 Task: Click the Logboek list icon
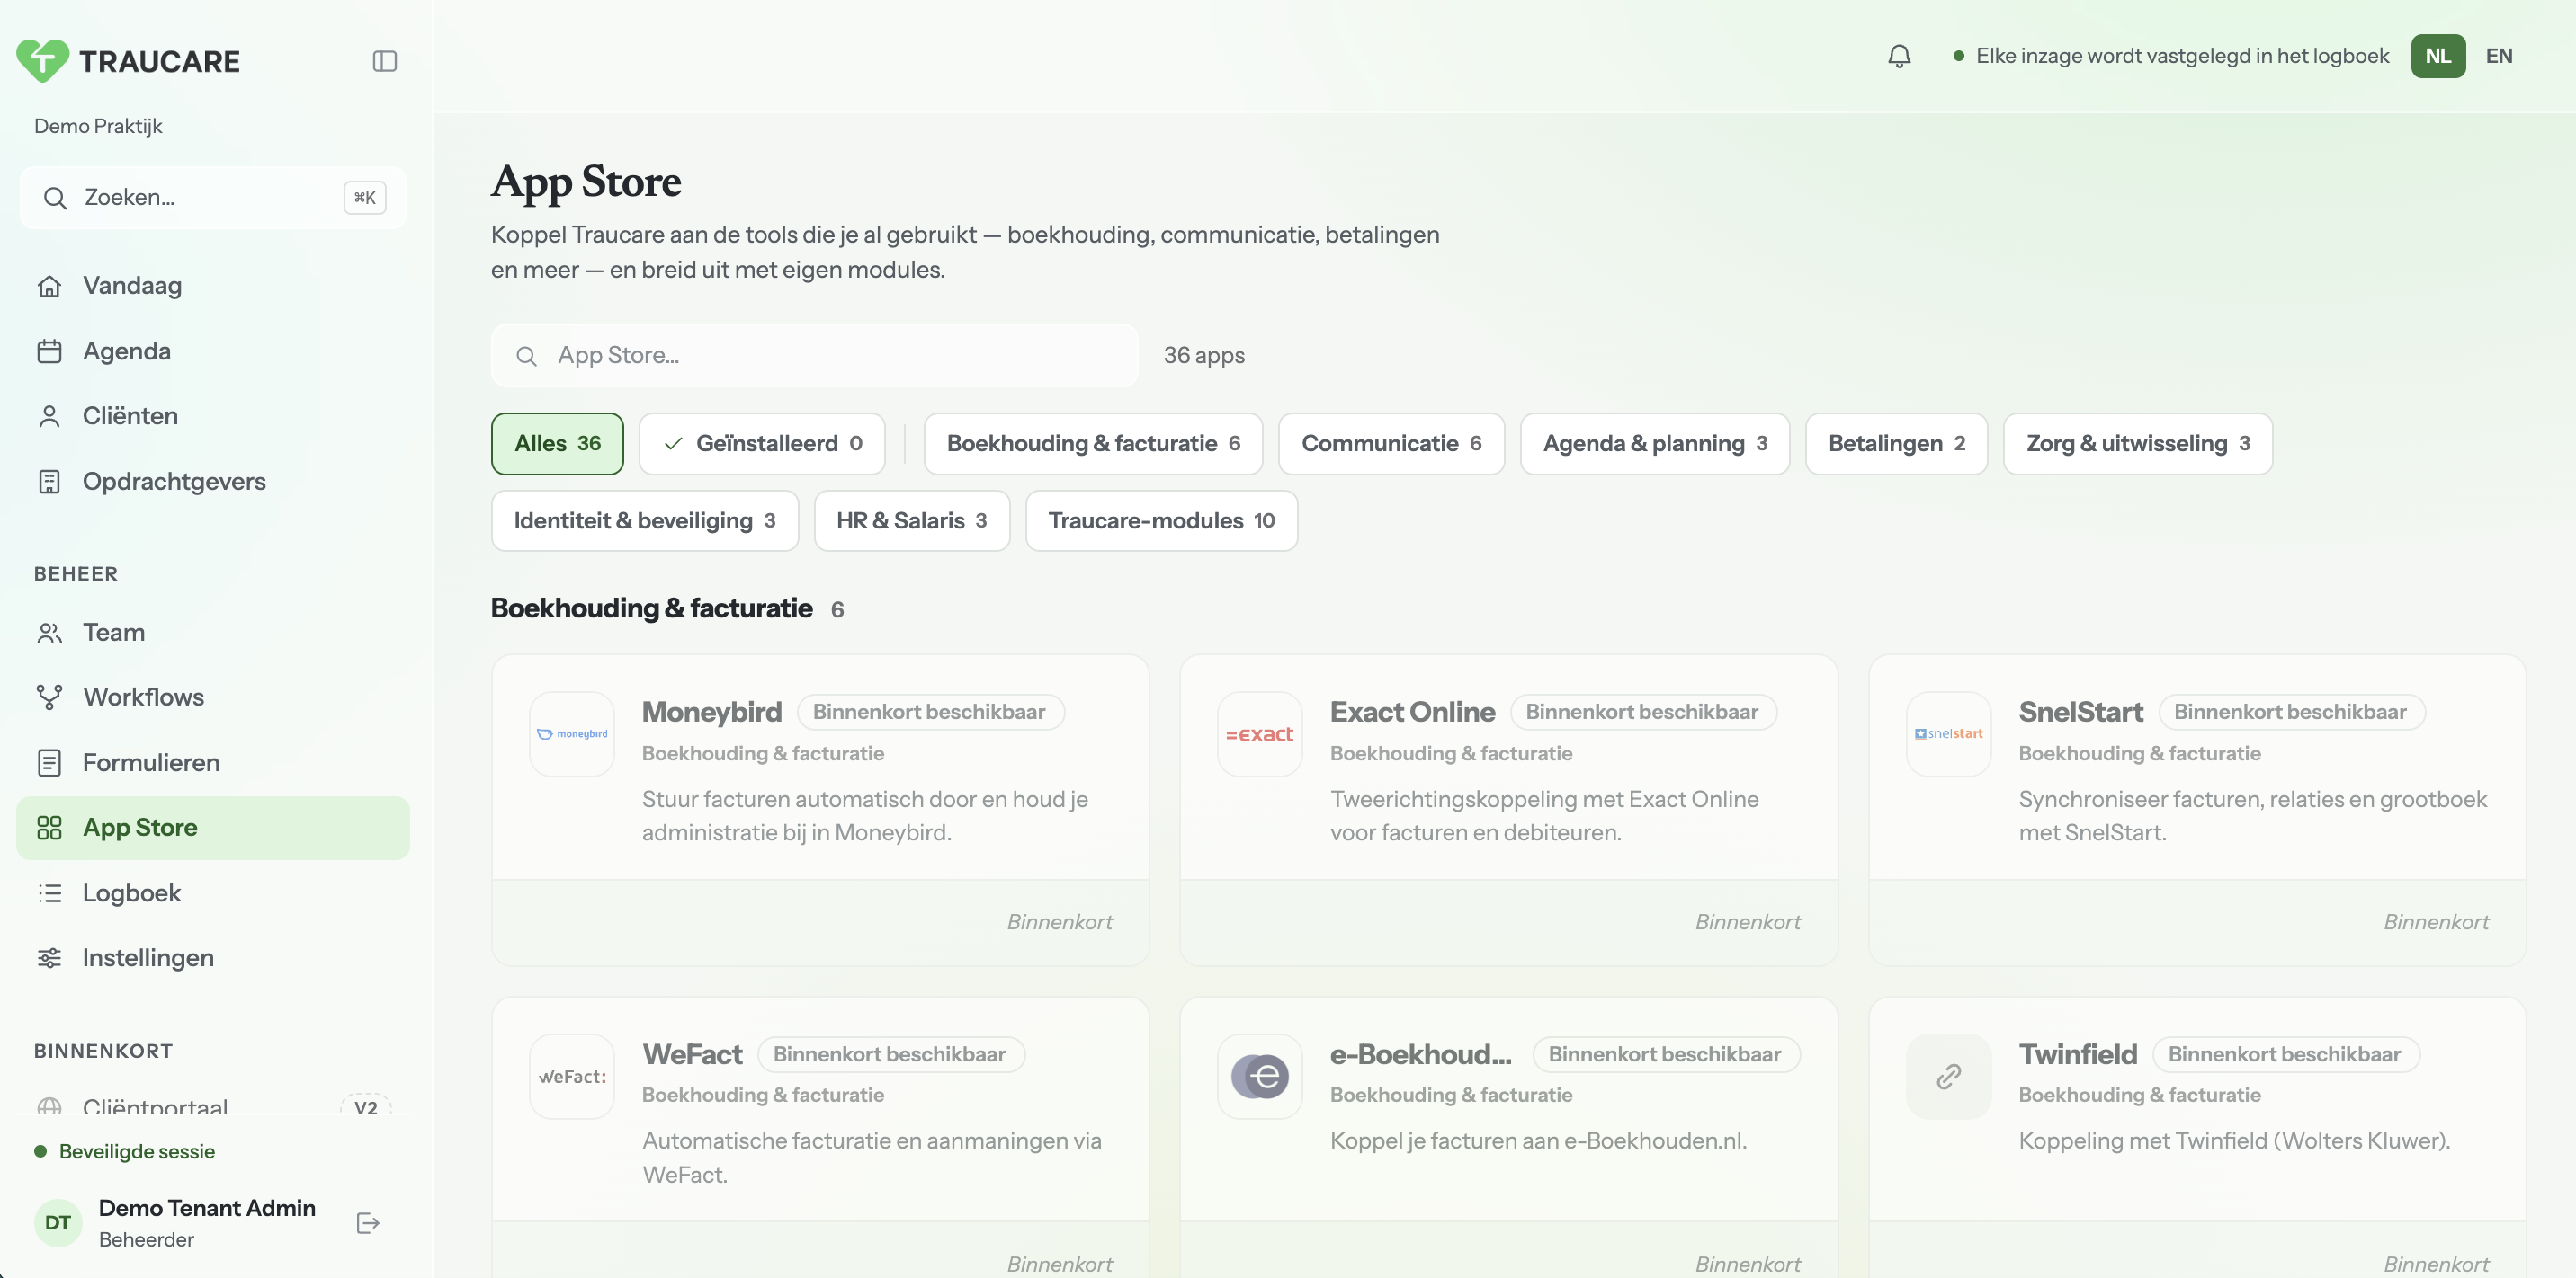coord(49,893)
